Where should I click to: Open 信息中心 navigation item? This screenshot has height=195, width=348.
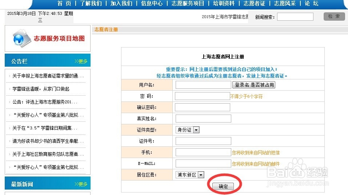click(152, 3)
